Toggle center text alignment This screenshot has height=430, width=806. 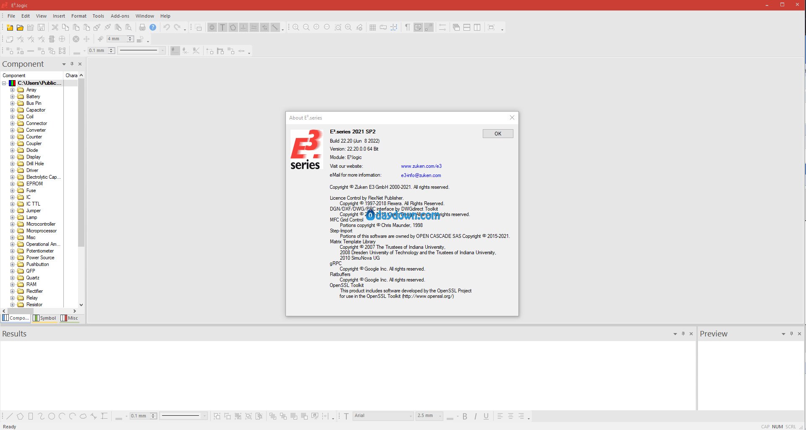pos(510,416)
